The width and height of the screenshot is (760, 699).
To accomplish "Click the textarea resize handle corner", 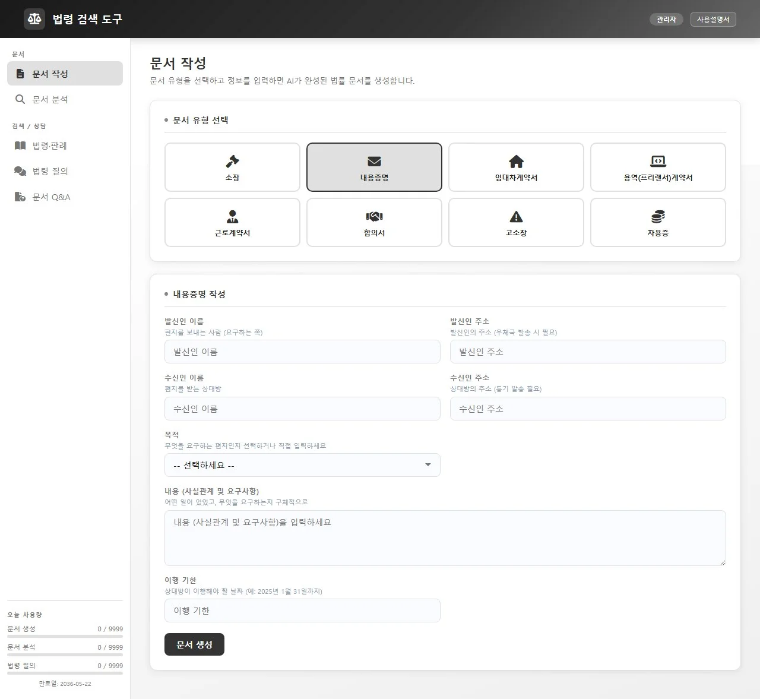I will [722, 562].
